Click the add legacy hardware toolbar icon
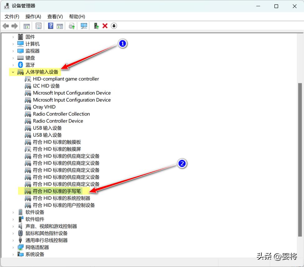304x267 pixels. pos(96,26)
